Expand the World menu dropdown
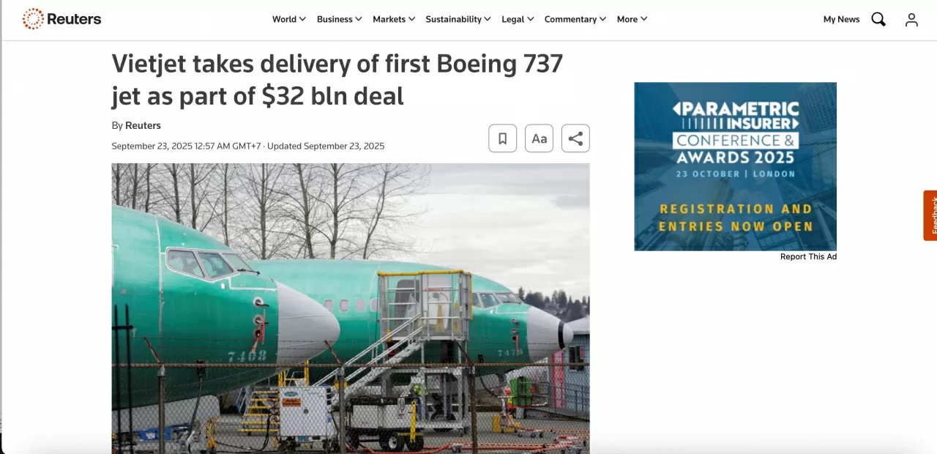 (289, 19)
